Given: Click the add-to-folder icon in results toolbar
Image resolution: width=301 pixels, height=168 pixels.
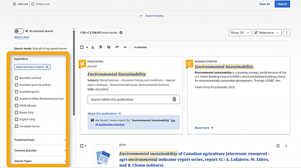Looking at the screenshot, I should tap(109, 47).
